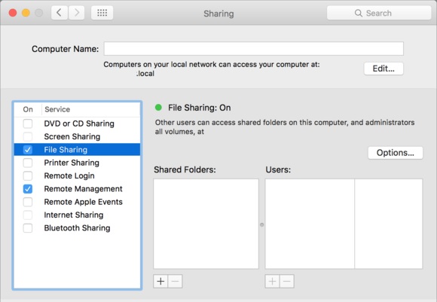Select the Printer Sharing service row

[77, 163]
